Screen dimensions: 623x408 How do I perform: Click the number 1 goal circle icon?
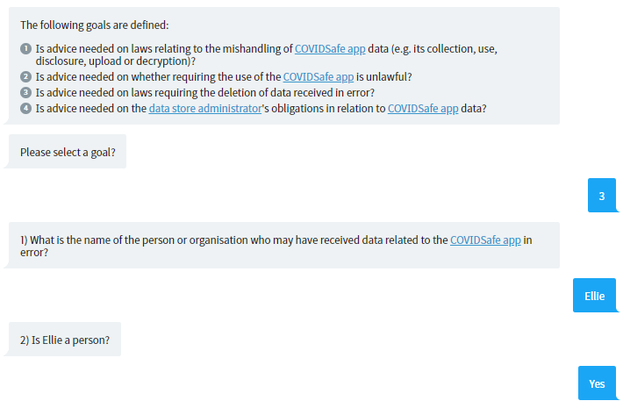pos(25,49)
